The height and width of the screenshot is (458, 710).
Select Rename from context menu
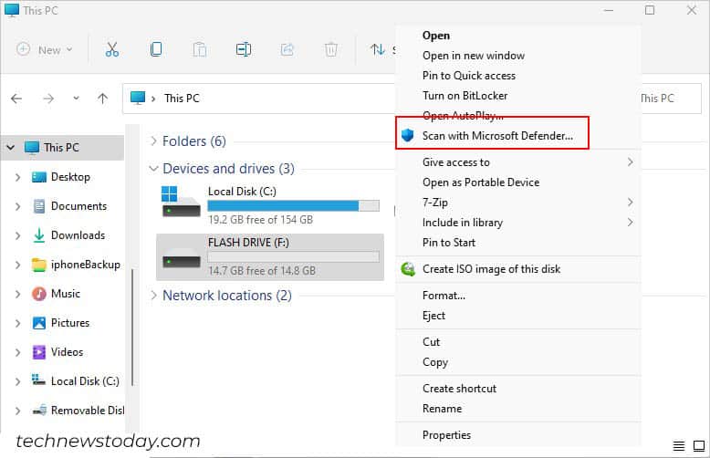click(518, 409)
